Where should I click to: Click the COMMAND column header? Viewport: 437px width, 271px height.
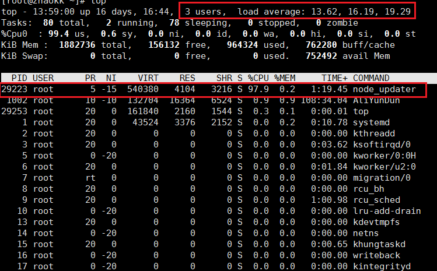point(371,78)
